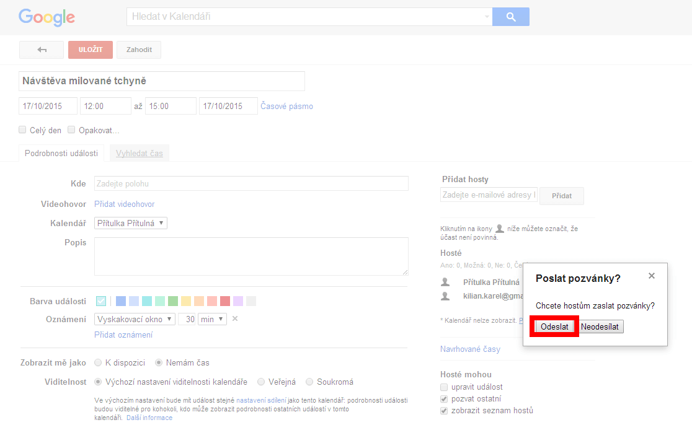Click the Google logo
The width and height of the screenshot is (692, 425).
tap(47, 17)
